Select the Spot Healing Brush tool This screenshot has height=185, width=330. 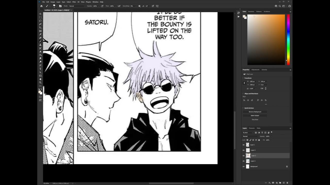point(40,38)
